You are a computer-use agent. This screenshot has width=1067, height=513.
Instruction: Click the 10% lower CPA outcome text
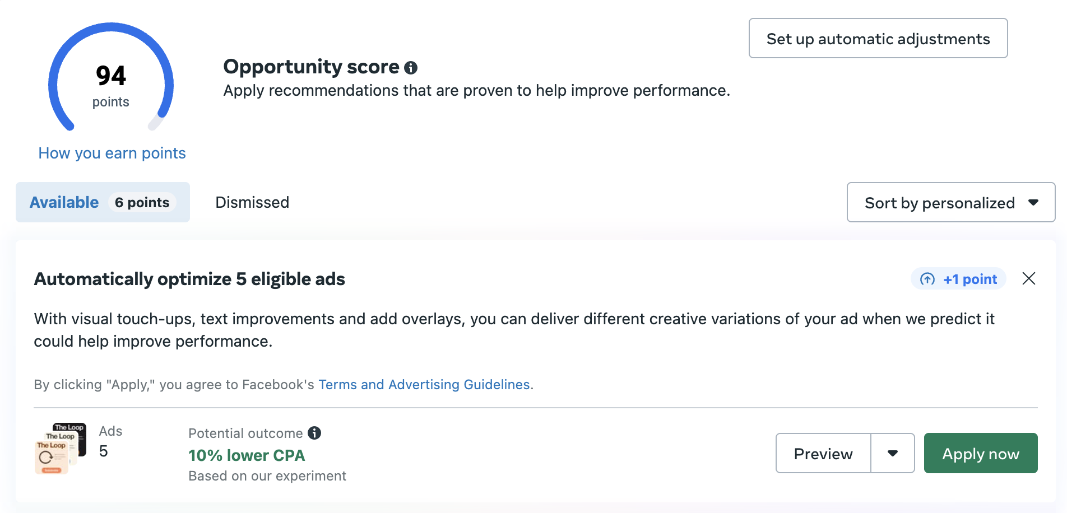(x=247, y=455)
